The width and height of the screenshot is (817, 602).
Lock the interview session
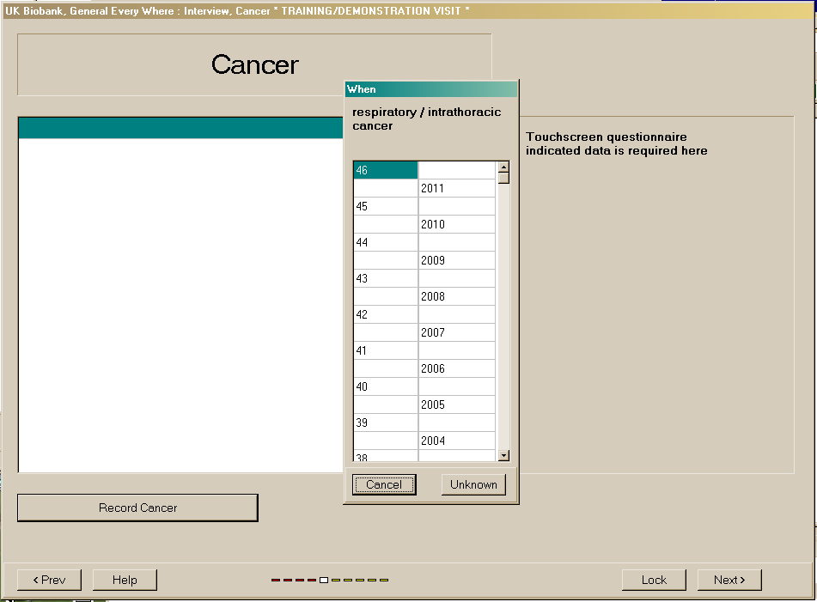tap(654, 580)
